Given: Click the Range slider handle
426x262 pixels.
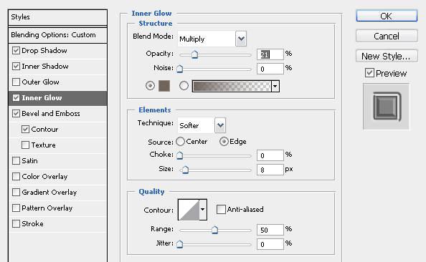Looking at the screenshot, I should pos(214,230).
